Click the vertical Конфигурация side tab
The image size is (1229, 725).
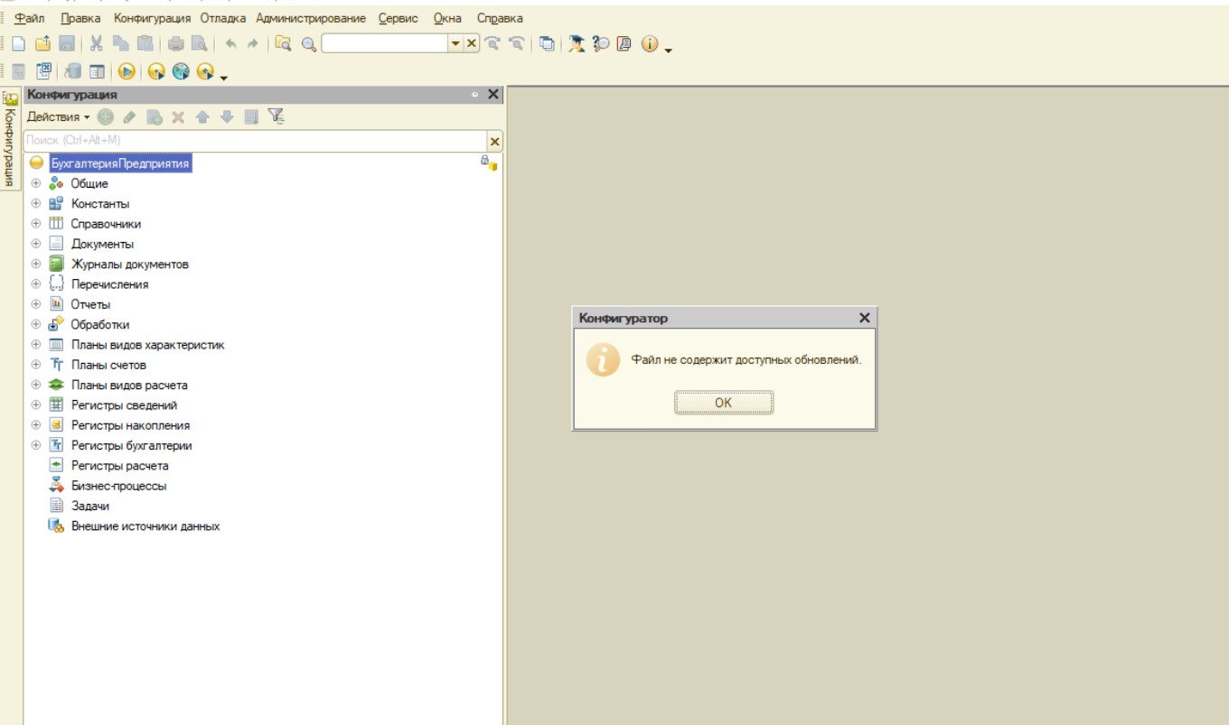(x=11, y=140)
